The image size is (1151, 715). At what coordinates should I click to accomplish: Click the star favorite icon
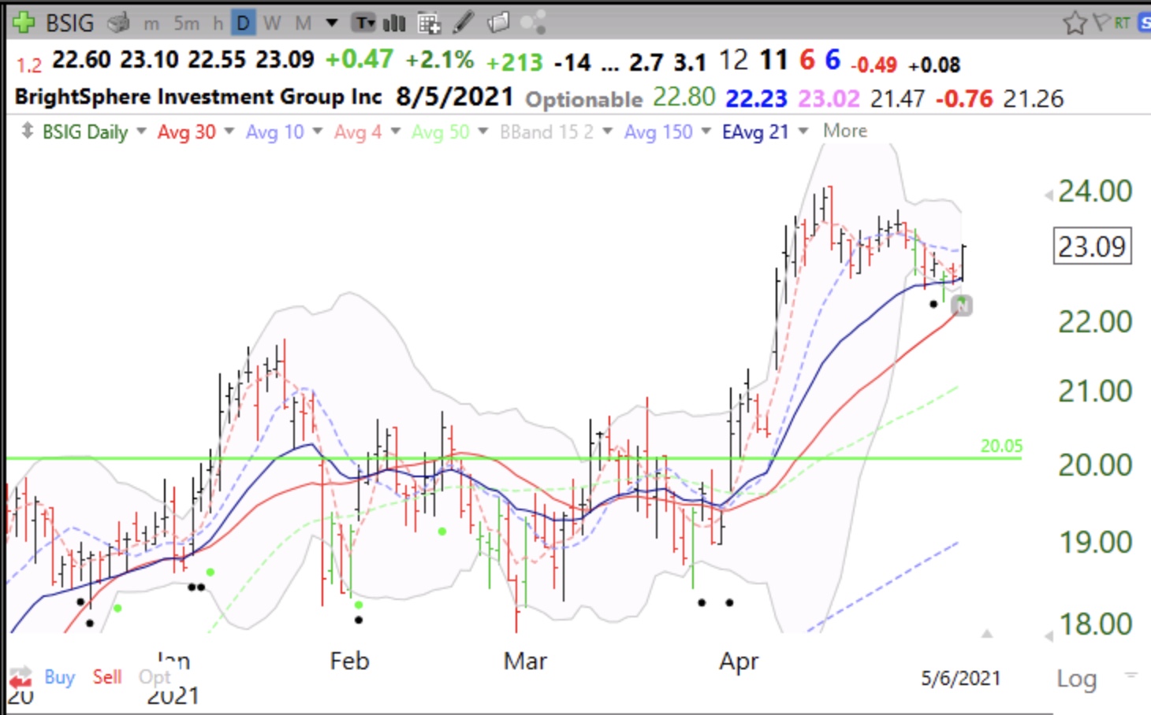[1075, 24]
